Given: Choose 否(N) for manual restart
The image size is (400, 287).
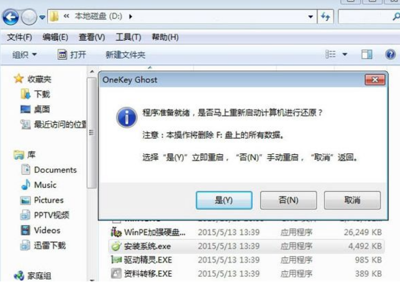Looking at the screenshot, I should (x=288, y=200).
